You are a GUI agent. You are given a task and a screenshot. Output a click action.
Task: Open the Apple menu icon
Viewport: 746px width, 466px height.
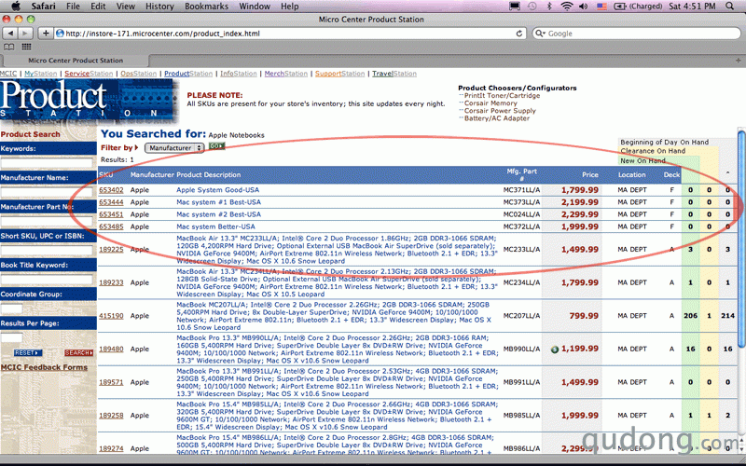[x=15, y=7]
